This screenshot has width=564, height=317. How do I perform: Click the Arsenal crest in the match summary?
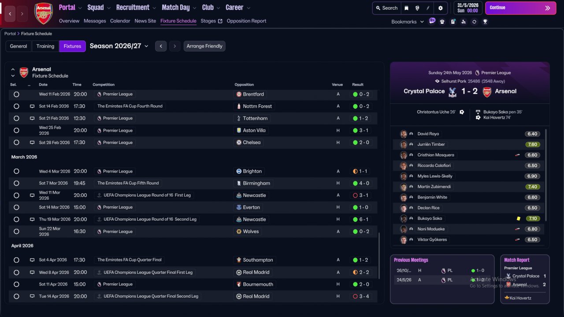[x=487, y=92]
